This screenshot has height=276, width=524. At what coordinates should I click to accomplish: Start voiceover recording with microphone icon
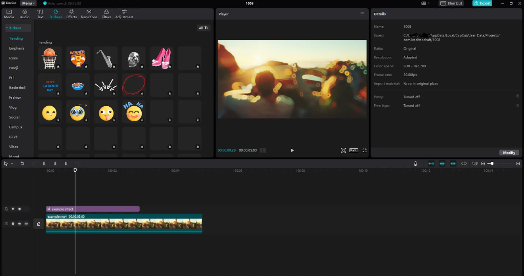tap(415, 164)
